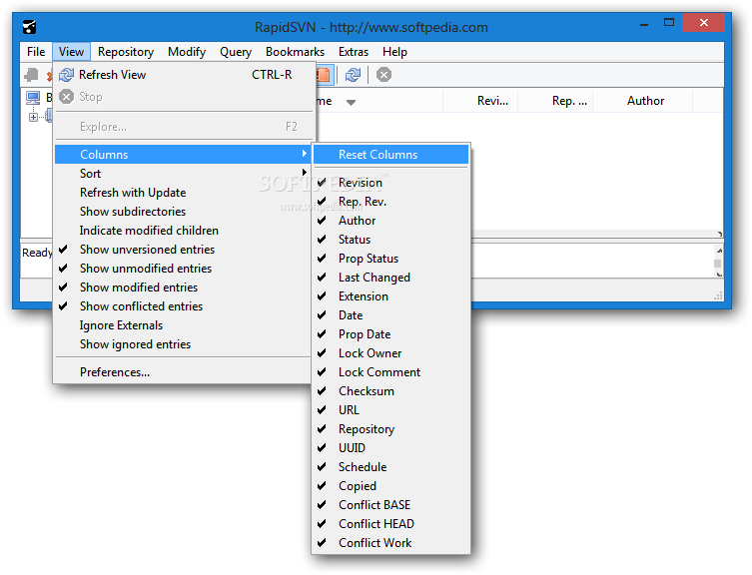Choose Refresh with Update
Viewport: 752px width, 575px height.
click(x=184, y=193)
